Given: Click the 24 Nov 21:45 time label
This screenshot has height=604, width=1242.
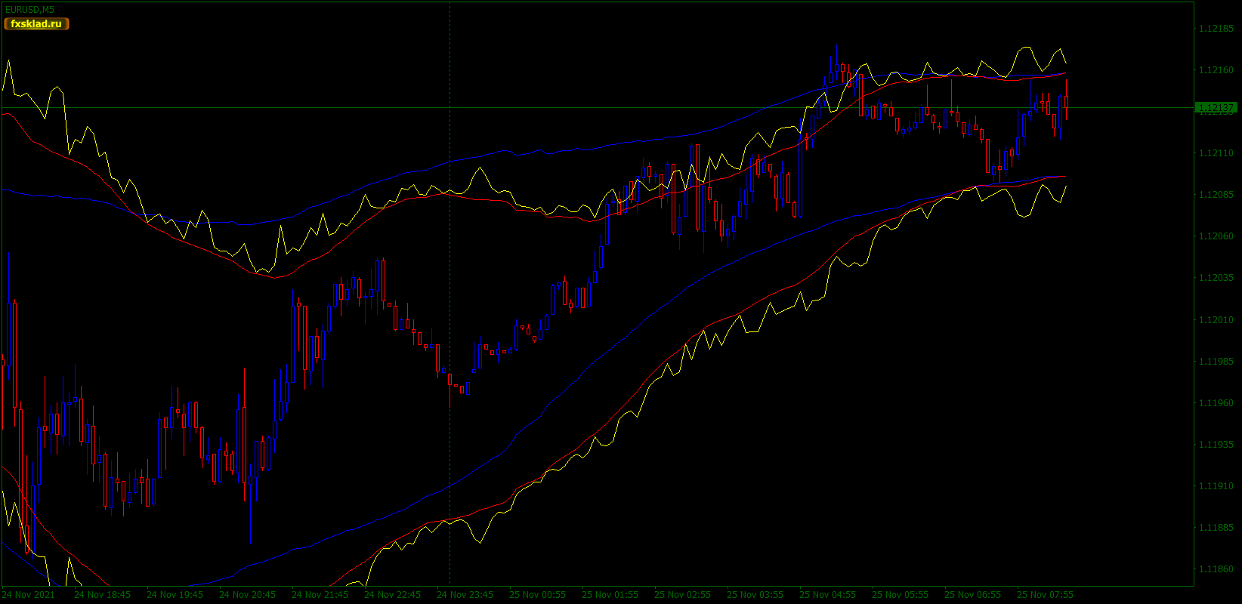Looking at the screenshot, I should pos(320,595).
